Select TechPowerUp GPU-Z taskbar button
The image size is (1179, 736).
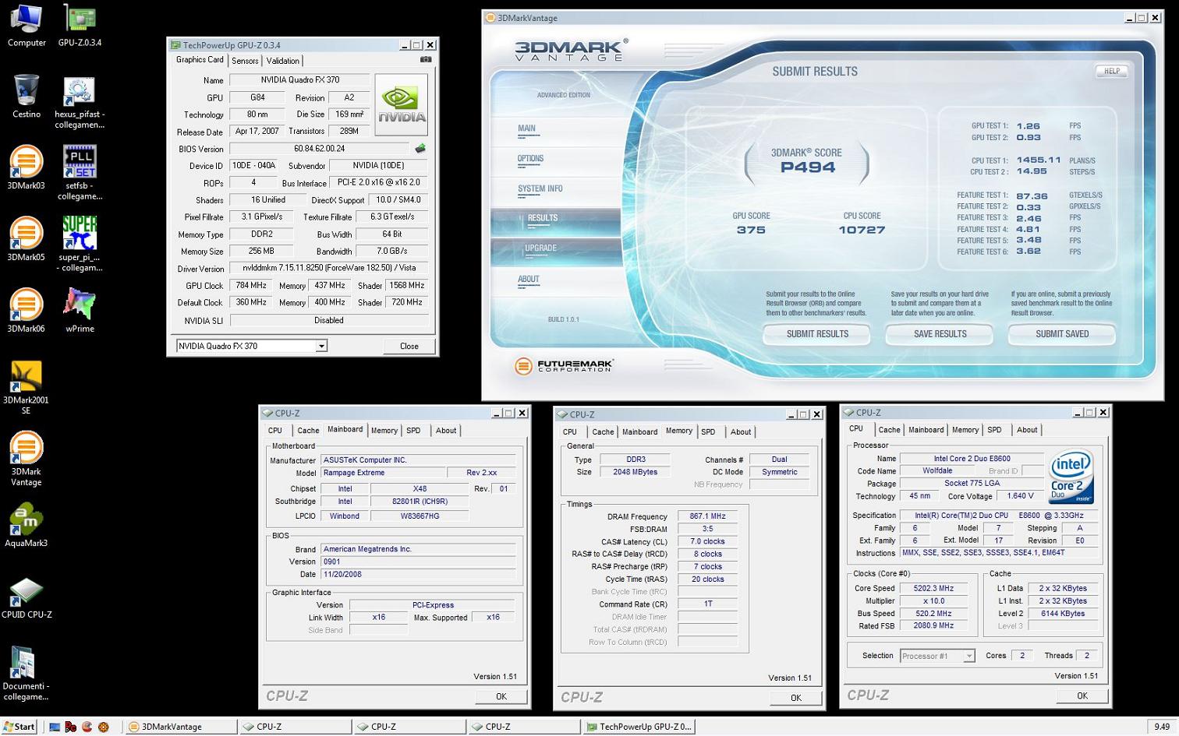tap(639, 727)
